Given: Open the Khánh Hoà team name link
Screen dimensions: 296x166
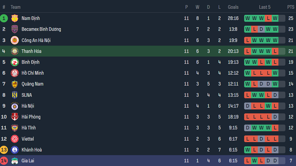Looking at the screenshot, I should pos(31,150).
